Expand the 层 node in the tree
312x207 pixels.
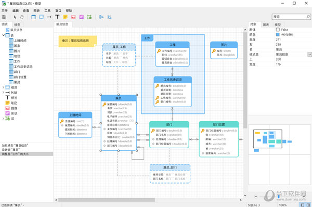pos(3,119)
